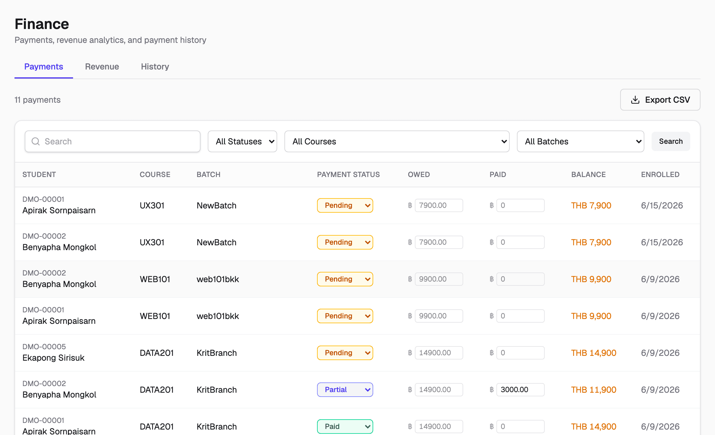
Task: Click student ID DMO-00005
Action: (x=44, y=347)
